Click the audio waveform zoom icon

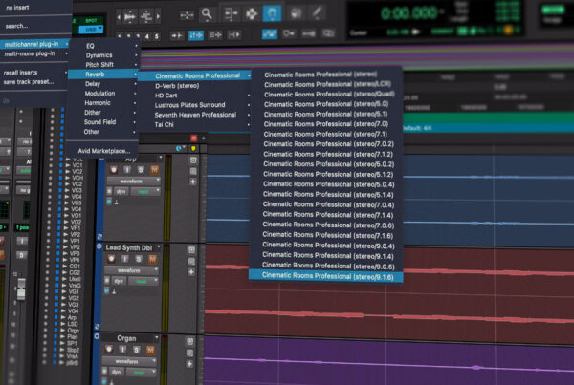coord(130,17)
